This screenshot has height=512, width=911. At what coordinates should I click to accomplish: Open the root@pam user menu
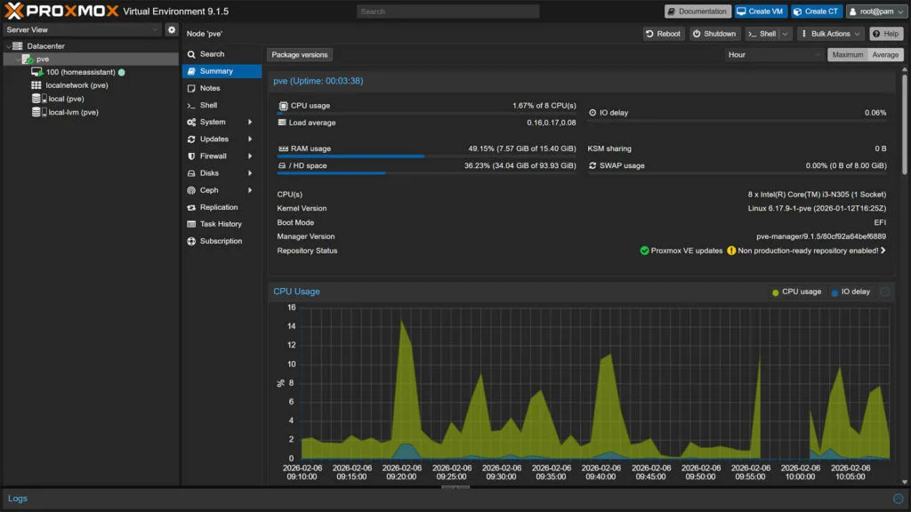[x=876, y=12]
